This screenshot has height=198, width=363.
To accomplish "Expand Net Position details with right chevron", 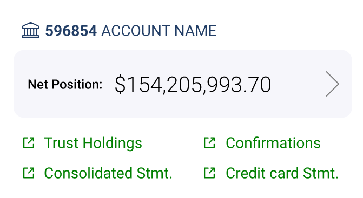I will point(333,84).
